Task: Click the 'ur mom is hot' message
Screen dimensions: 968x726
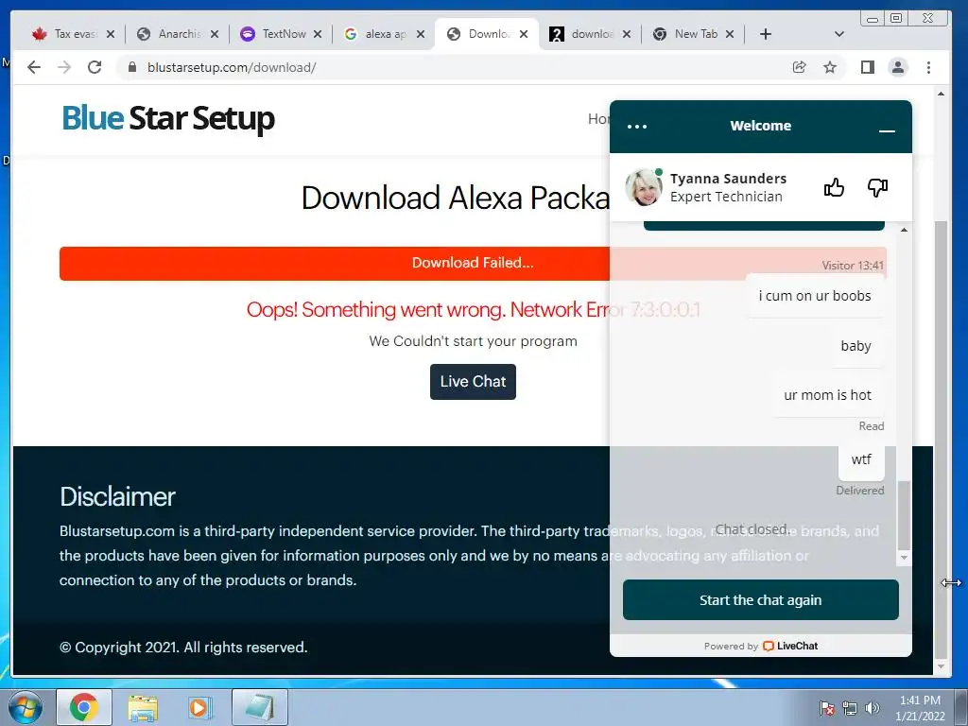Action: (x=827, y=395)
